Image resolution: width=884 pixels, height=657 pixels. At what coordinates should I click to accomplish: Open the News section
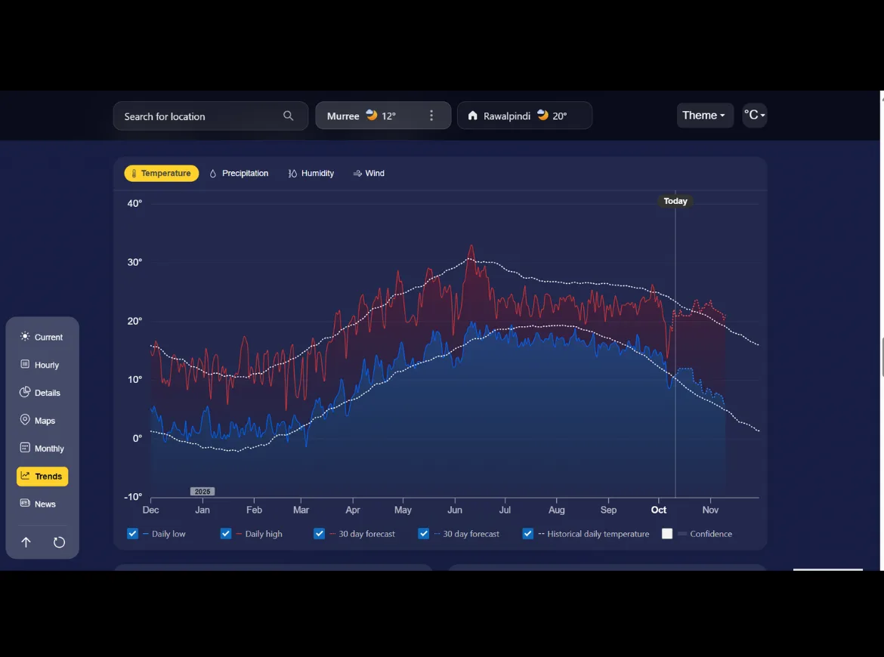[42, 504]
